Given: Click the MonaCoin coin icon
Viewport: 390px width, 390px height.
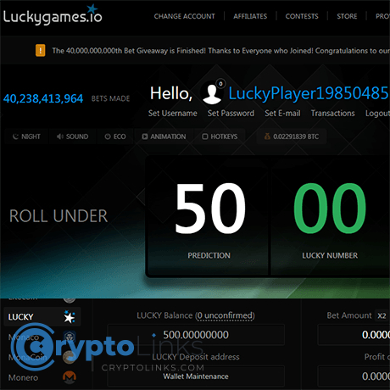Looking at the screenshot, I should (x=70, y=357).
